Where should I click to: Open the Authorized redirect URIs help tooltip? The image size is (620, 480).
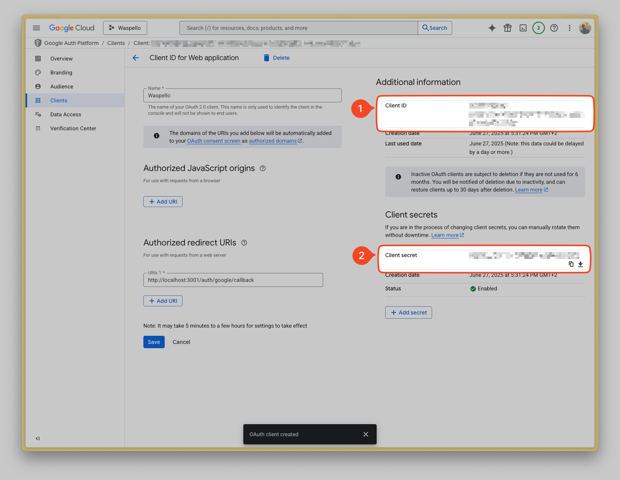[244, 243]
